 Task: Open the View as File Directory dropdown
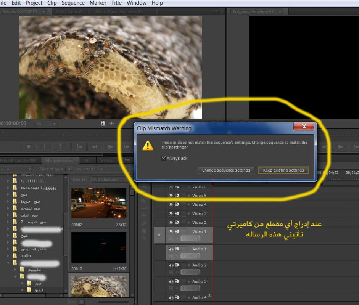tap(109, 180)
